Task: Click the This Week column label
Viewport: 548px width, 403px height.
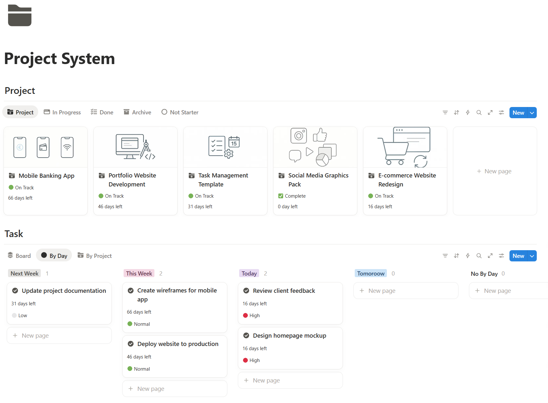Action: coord(139,273)
